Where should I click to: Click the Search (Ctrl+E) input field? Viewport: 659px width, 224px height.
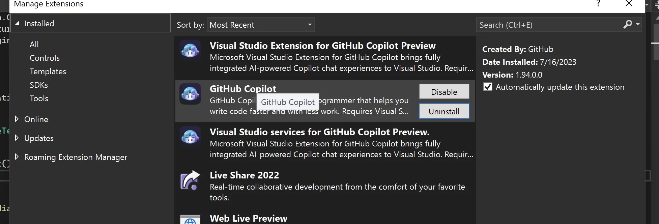pyautogui.click(x=546, y=25)
